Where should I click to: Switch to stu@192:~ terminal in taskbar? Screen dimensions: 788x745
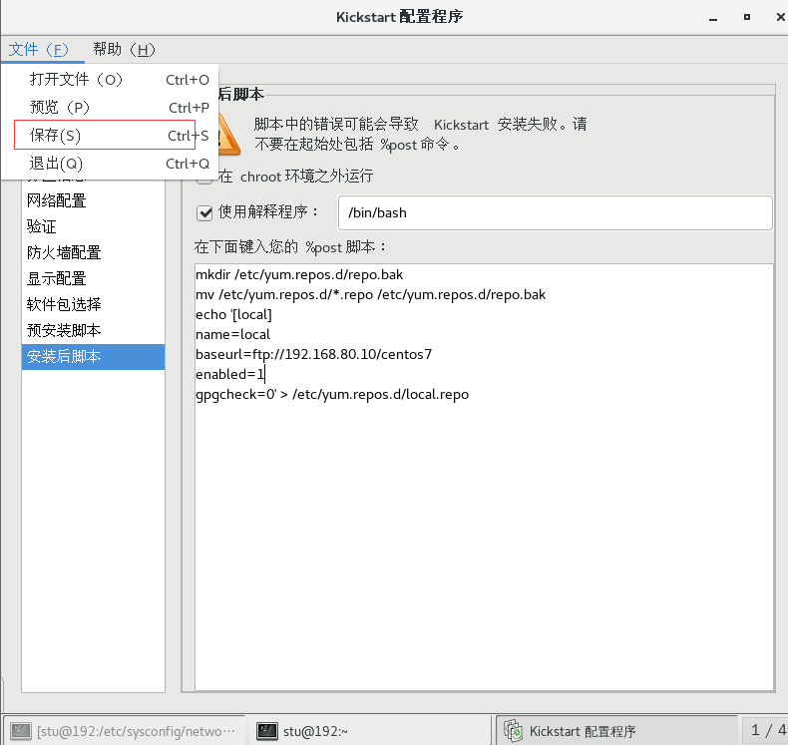[369, 730]
